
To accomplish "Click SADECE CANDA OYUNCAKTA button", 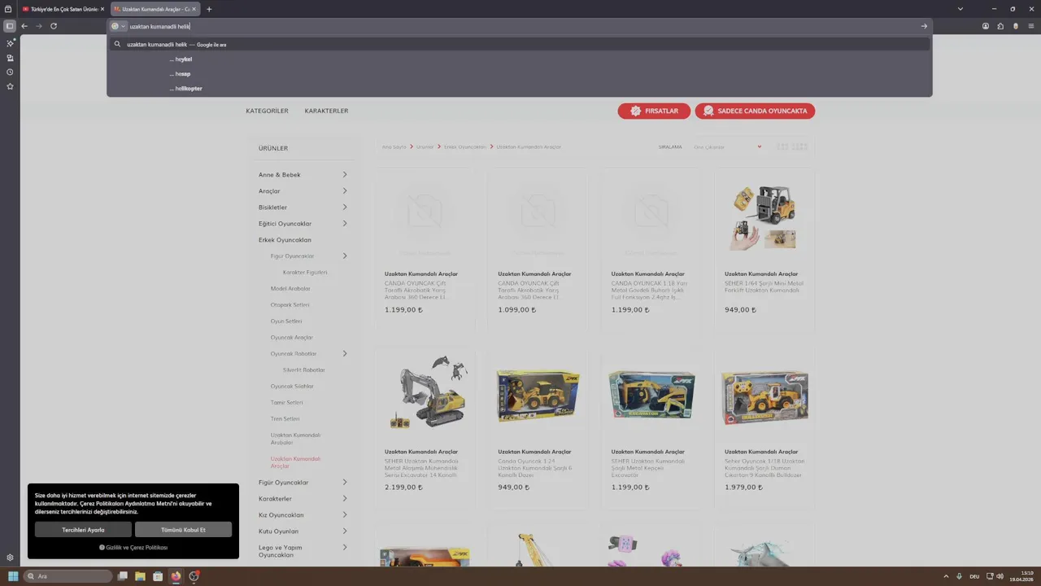I will (755, 111).
